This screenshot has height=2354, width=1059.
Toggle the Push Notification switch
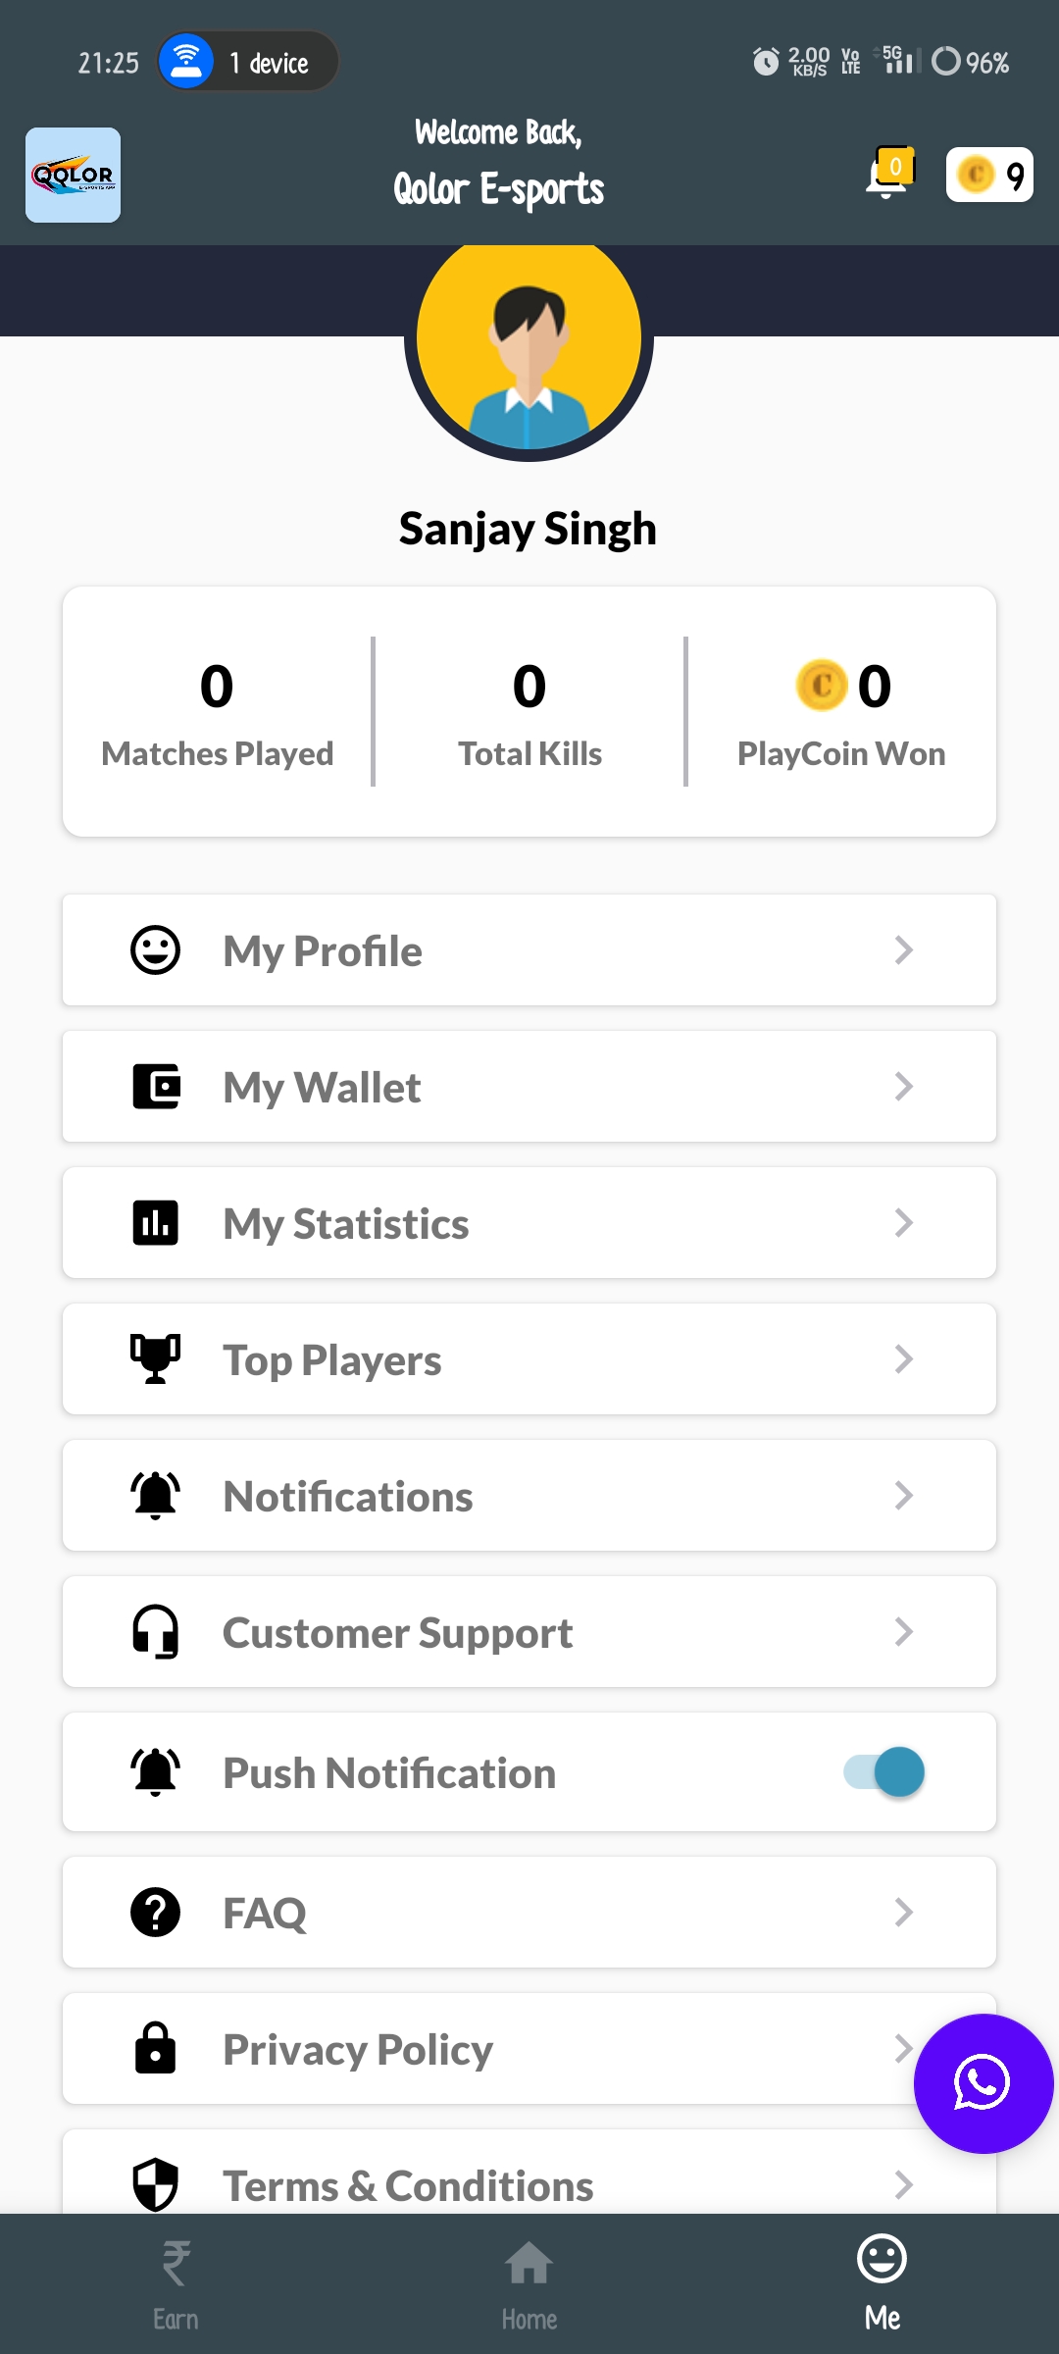883,1772
